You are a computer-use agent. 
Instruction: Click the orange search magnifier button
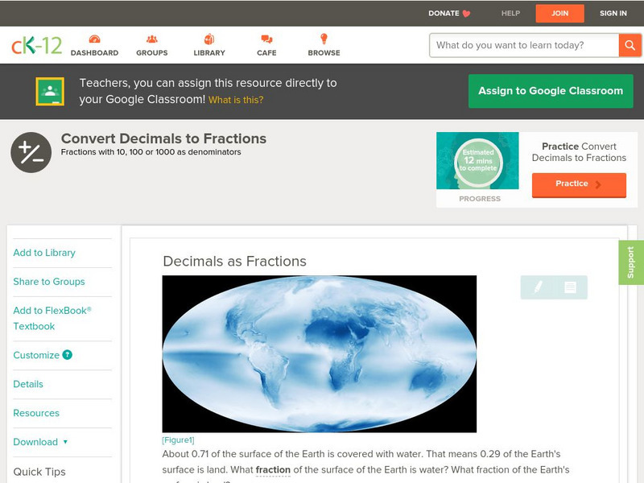click(x=630, y=45)
